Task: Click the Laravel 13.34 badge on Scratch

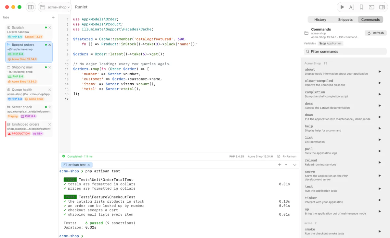Action: (x=34, y=37)
